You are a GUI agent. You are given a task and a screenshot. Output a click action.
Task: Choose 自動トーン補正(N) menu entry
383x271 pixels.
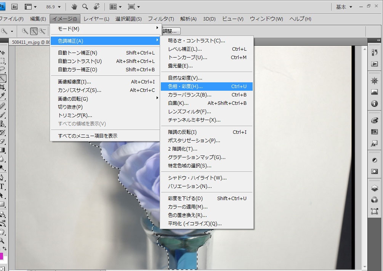pyautogui.click(x=105, y=53)
